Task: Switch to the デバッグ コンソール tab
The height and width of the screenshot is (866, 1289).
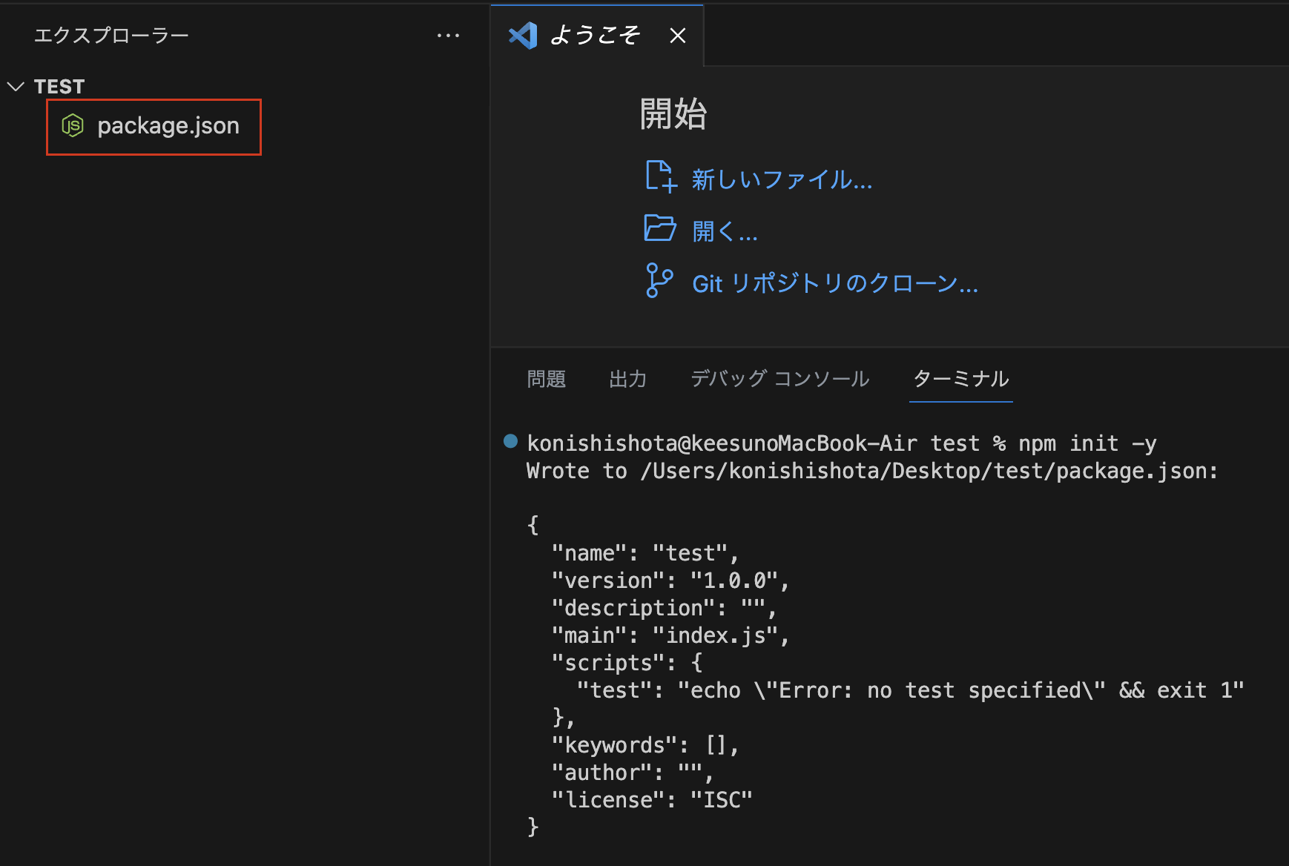Action: tap(779, 379)
